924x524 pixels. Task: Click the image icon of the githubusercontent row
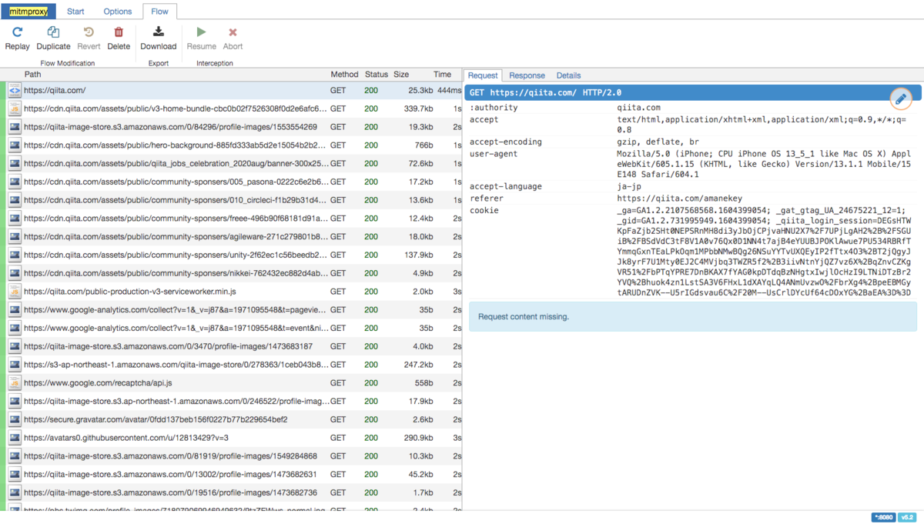pos(15,438)
